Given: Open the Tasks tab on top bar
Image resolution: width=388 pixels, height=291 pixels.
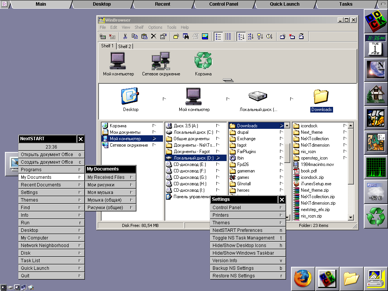Looking at the screenshot, I should click(346, 4).
